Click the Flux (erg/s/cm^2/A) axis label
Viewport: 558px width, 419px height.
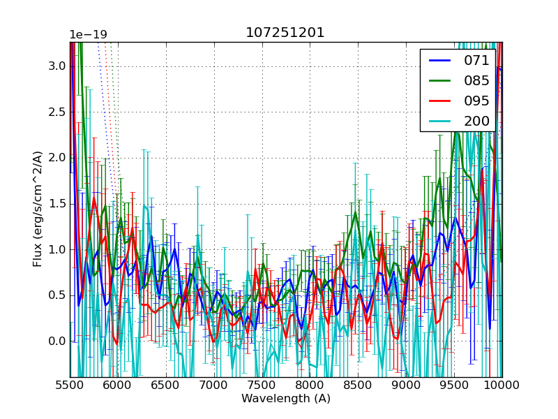tap(38, 208)
